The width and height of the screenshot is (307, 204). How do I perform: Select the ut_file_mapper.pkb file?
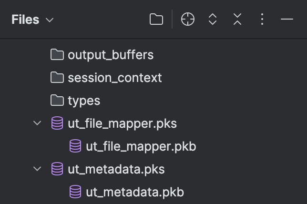[133, 146]
